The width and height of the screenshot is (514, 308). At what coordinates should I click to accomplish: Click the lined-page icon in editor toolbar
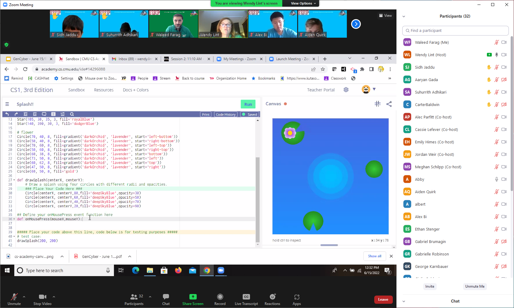(53, 114)
